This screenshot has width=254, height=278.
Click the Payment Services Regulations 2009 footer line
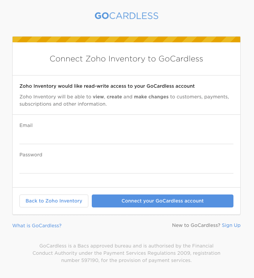pyautogui.click(x=126, y=253)
